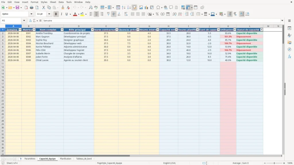Insert comment icon
This screenshot has width=294, height=165.
tap(171, 7)
